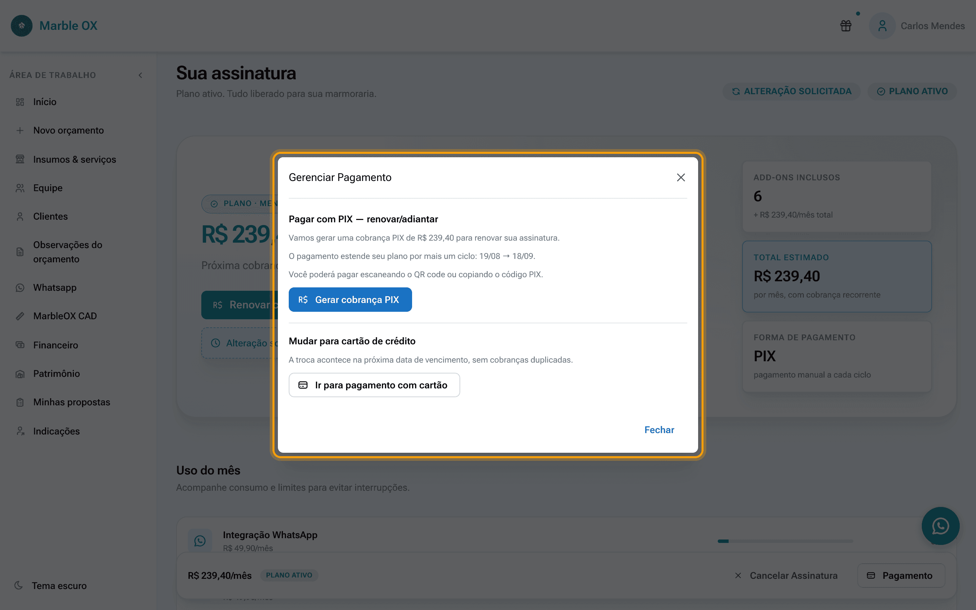Go to Ir para pagamento com cartão
The width and height of the screenshot is (976, 610).
[374, 385]
